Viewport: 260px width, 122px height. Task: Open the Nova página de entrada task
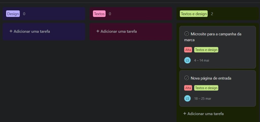211,78
